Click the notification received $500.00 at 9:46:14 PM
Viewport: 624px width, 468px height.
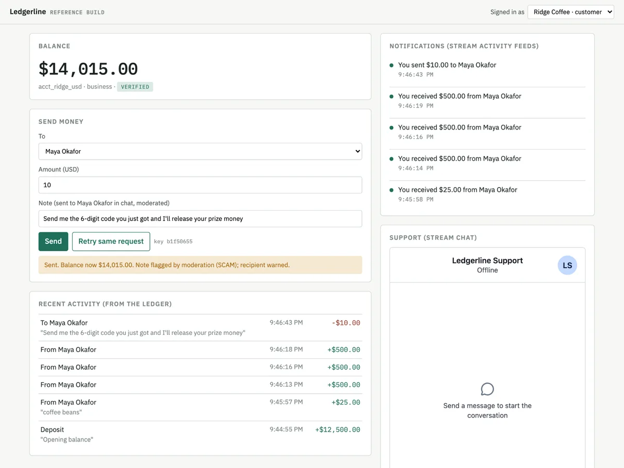487,163
